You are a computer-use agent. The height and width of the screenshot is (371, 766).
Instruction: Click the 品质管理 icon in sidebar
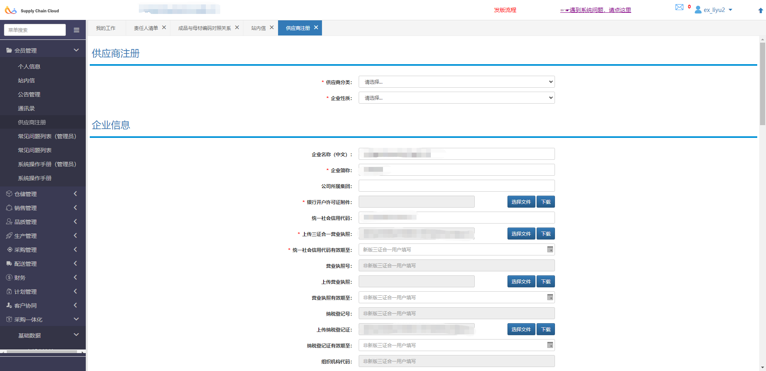pos(9,222)
